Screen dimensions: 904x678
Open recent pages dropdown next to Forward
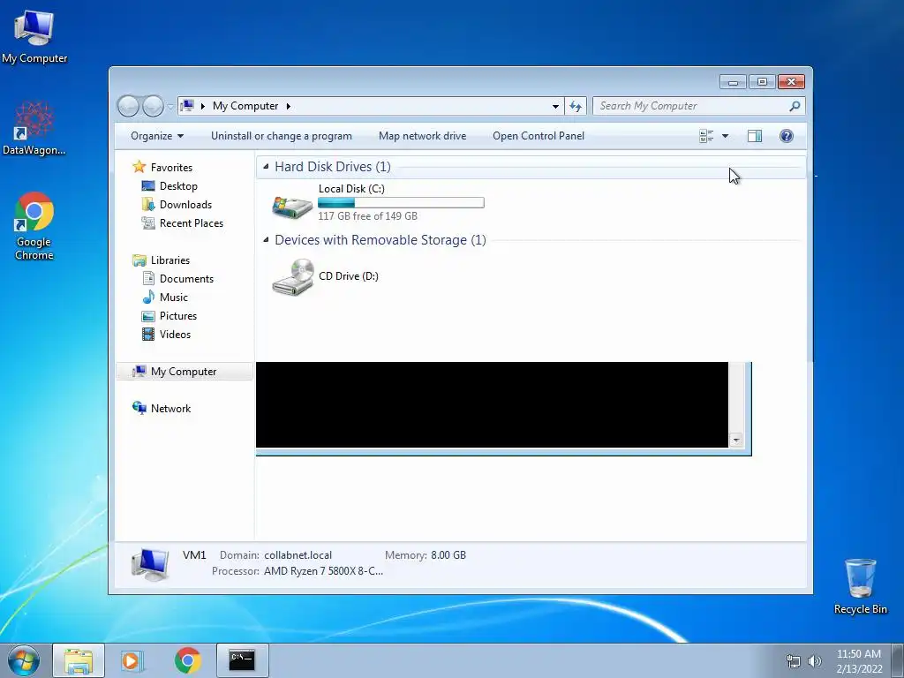pos(170,107)
